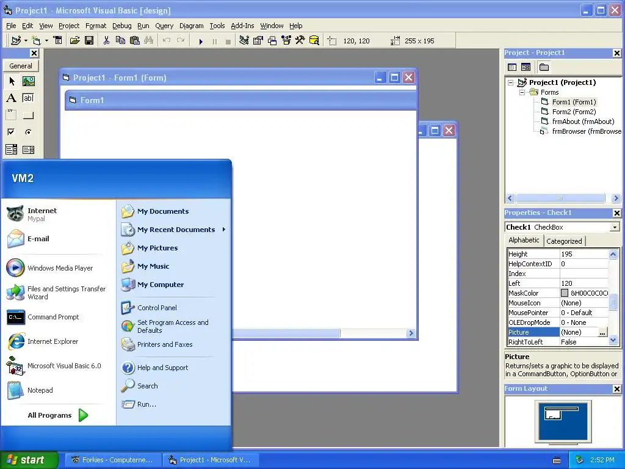Select the TextBox control tool
This screenshot has width=625, height=469.
click(28, 98)
